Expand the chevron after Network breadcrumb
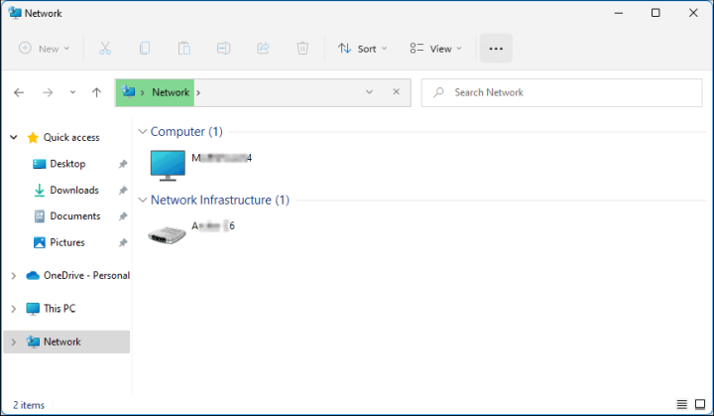Viewport: 714px width, 416px height. coord(198,93)
